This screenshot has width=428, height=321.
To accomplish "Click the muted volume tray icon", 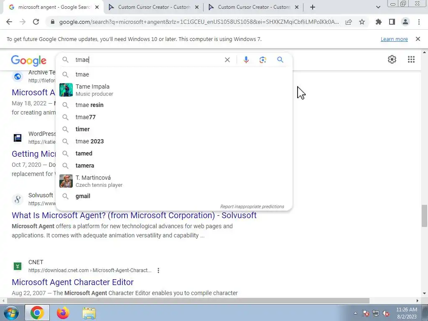I will (386, 313).
